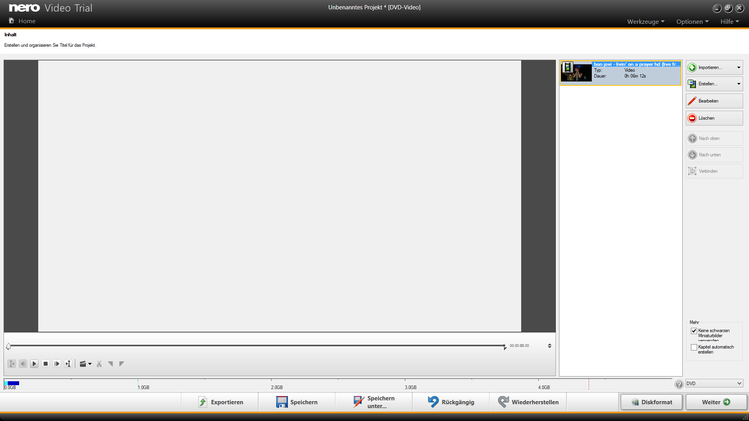Image resolution: width=749 pixels, height=421 pixels.
Task: Click the preview position slider handle
Action: coord(9,346)
